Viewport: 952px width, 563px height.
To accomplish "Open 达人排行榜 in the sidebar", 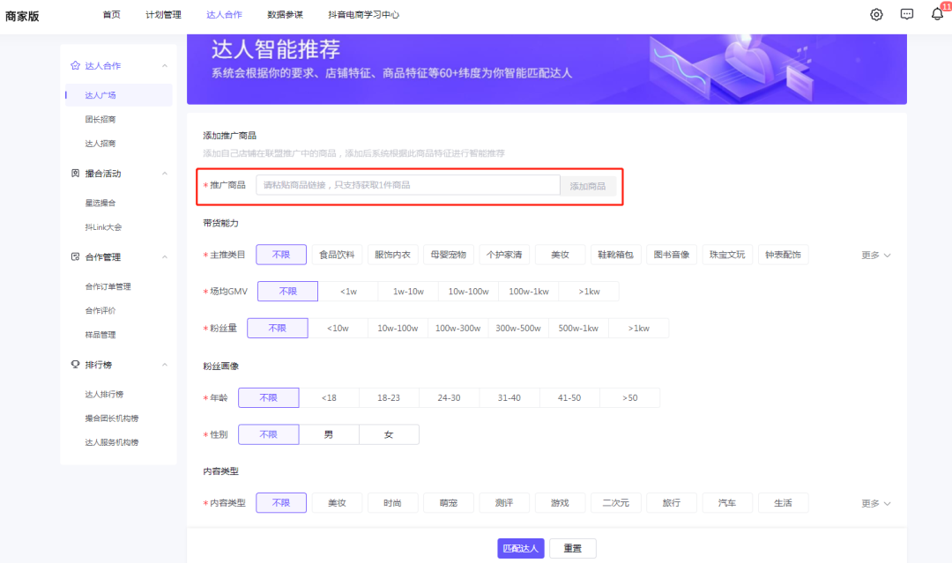I will (x=104, y=395).
